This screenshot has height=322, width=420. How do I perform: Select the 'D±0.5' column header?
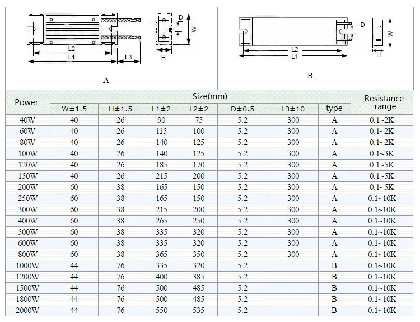(x=242, y=109)
